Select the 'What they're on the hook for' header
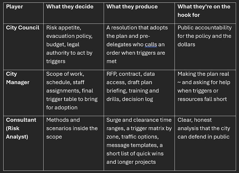The height and width of the screenshot is (173, 239). point(205,13)
